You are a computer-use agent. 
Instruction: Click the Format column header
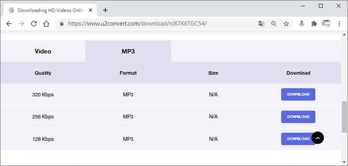128,73
